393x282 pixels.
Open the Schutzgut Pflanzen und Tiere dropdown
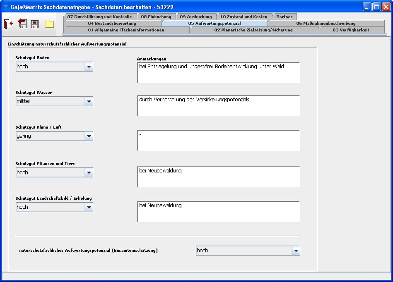point(89,172)
